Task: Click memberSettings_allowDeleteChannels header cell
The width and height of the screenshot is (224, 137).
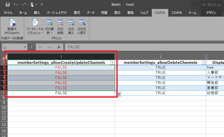Action: tap(161, 63)
